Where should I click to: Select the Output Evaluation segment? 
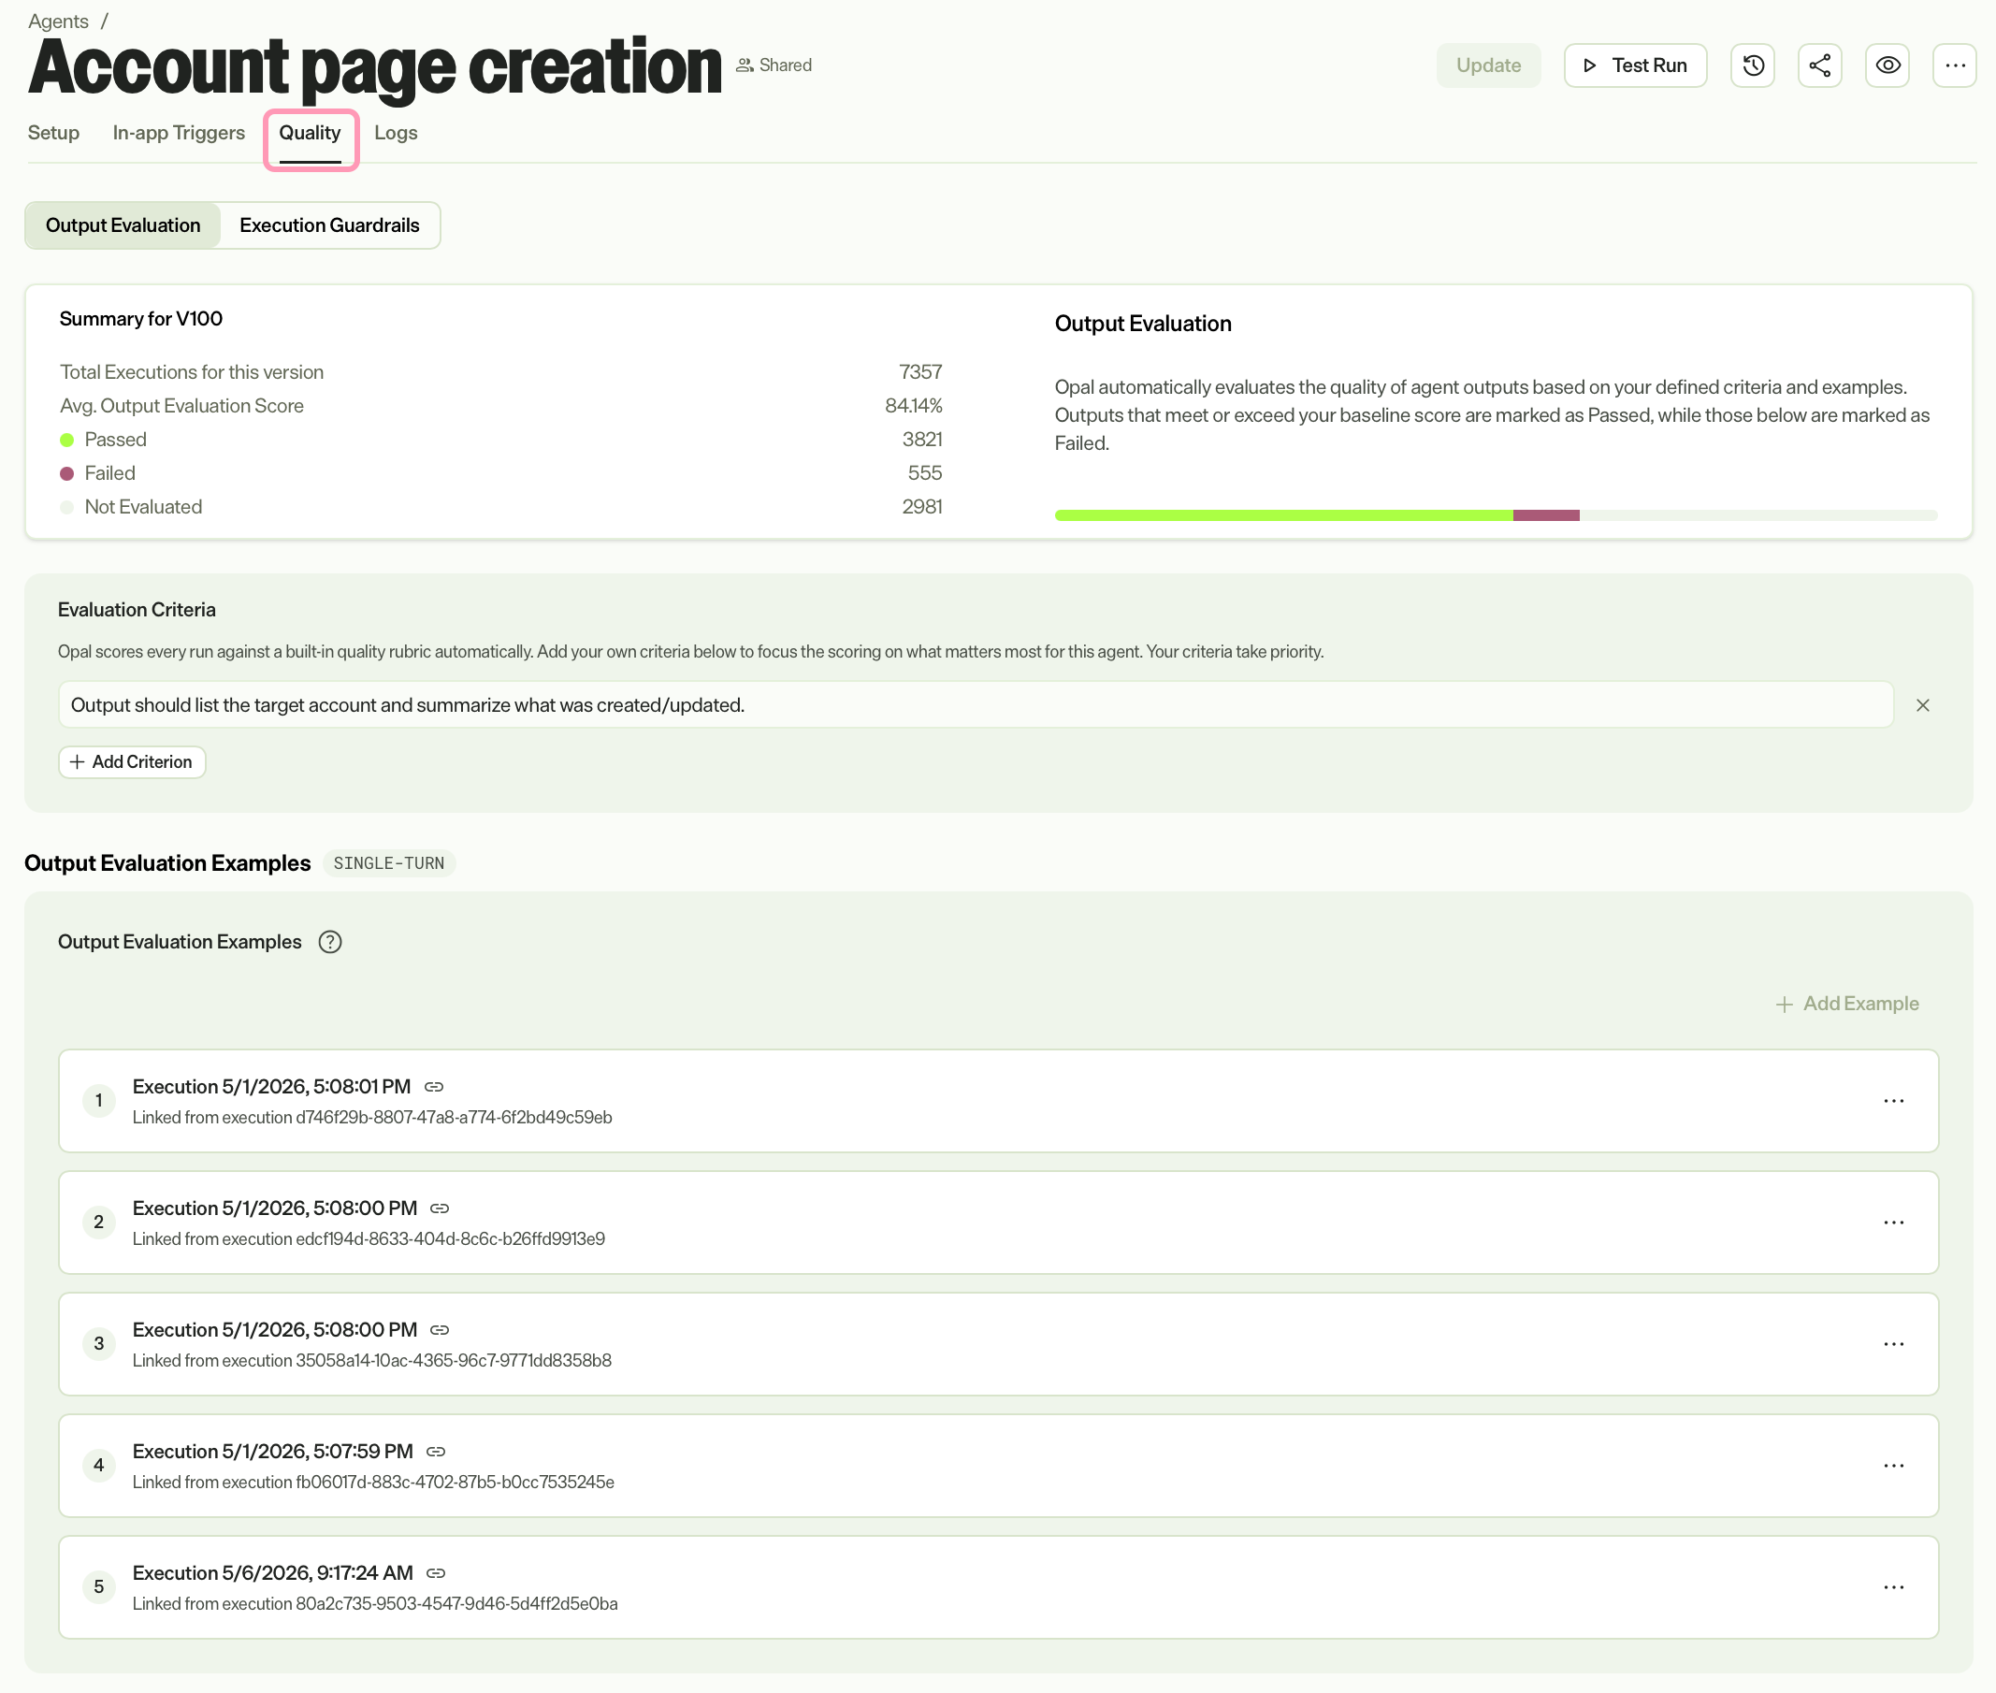[x=123, y=225]
